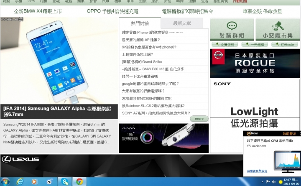Click the Samsung GALAXY Alpha phone photo

tap(59, 61)
